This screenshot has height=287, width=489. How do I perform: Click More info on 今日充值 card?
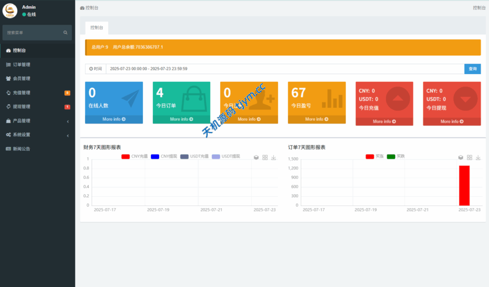[x=384, y=121]
